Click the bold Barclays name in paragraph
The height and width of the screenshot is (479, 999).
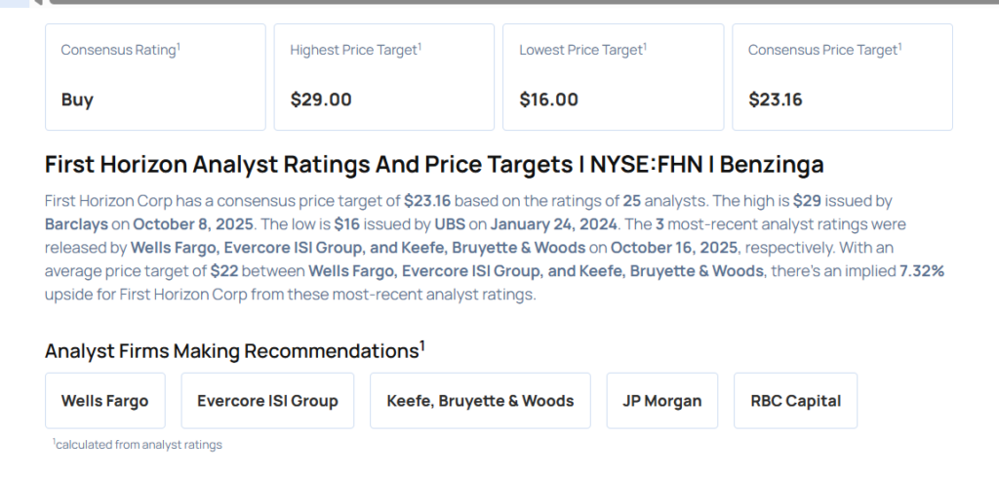pyautogui.click(x=77, y=223)
